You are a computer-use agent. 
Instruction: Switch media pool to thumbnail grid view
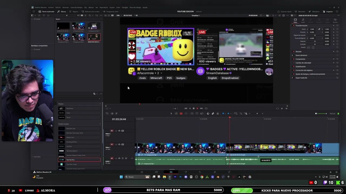82,15
